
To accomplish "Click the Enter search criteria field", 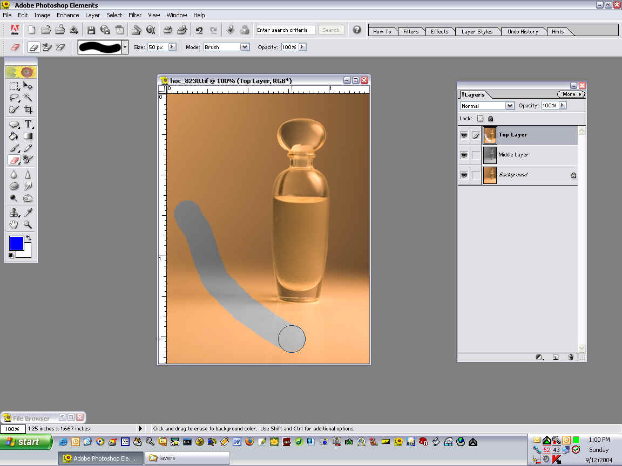I will 285,30.
